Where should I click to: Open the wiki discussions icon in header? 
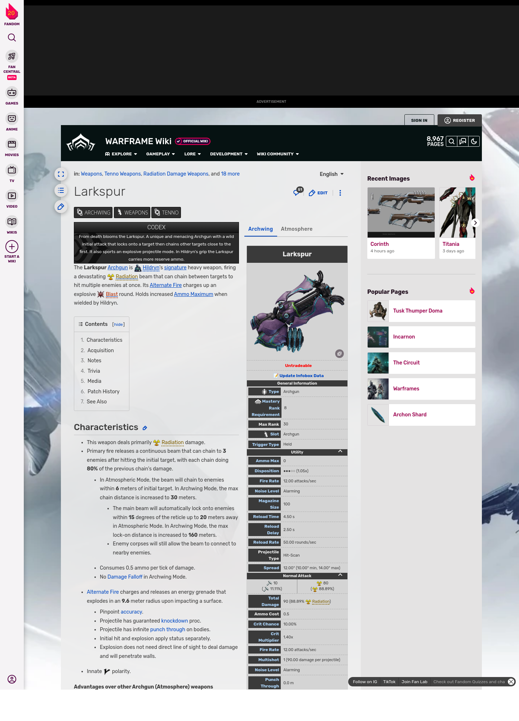pos(463,141)
